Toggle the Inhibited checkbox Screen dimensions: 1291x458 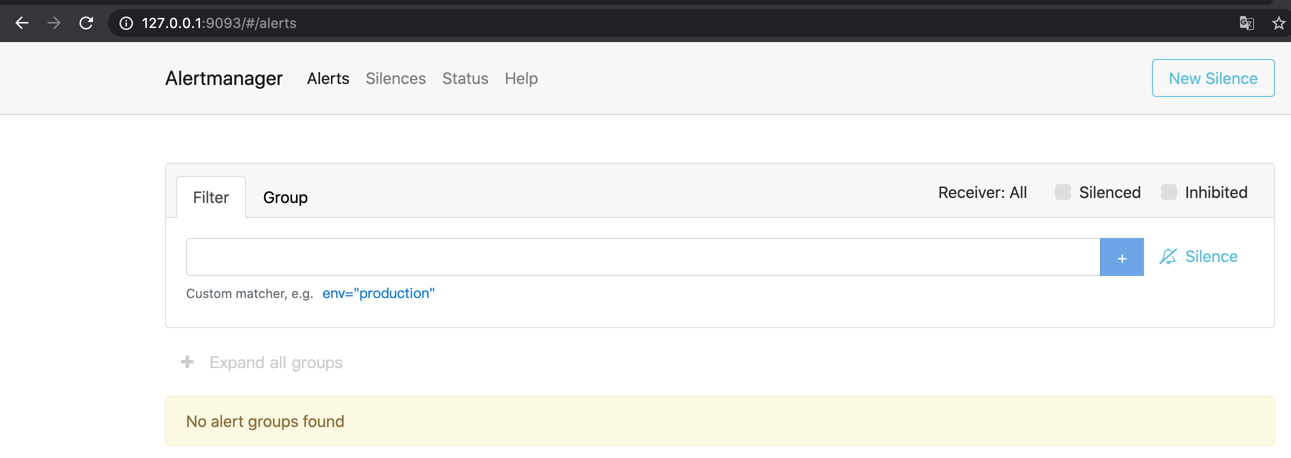(1168, 192)
